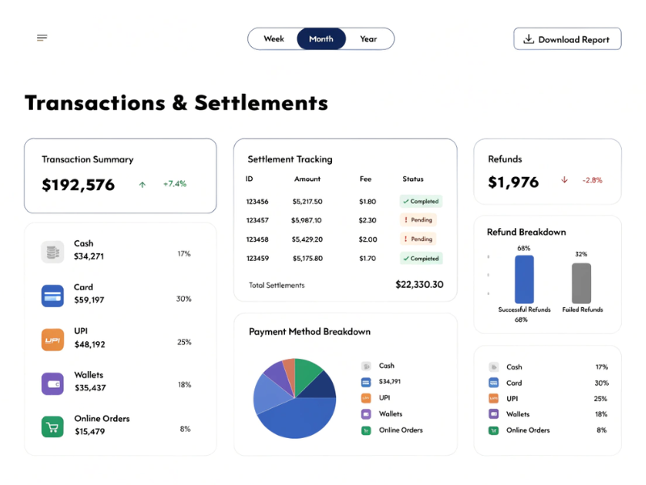Click the Cash coins icon in Transaction Summary
646x485 pixels.
tap(52, 253)
